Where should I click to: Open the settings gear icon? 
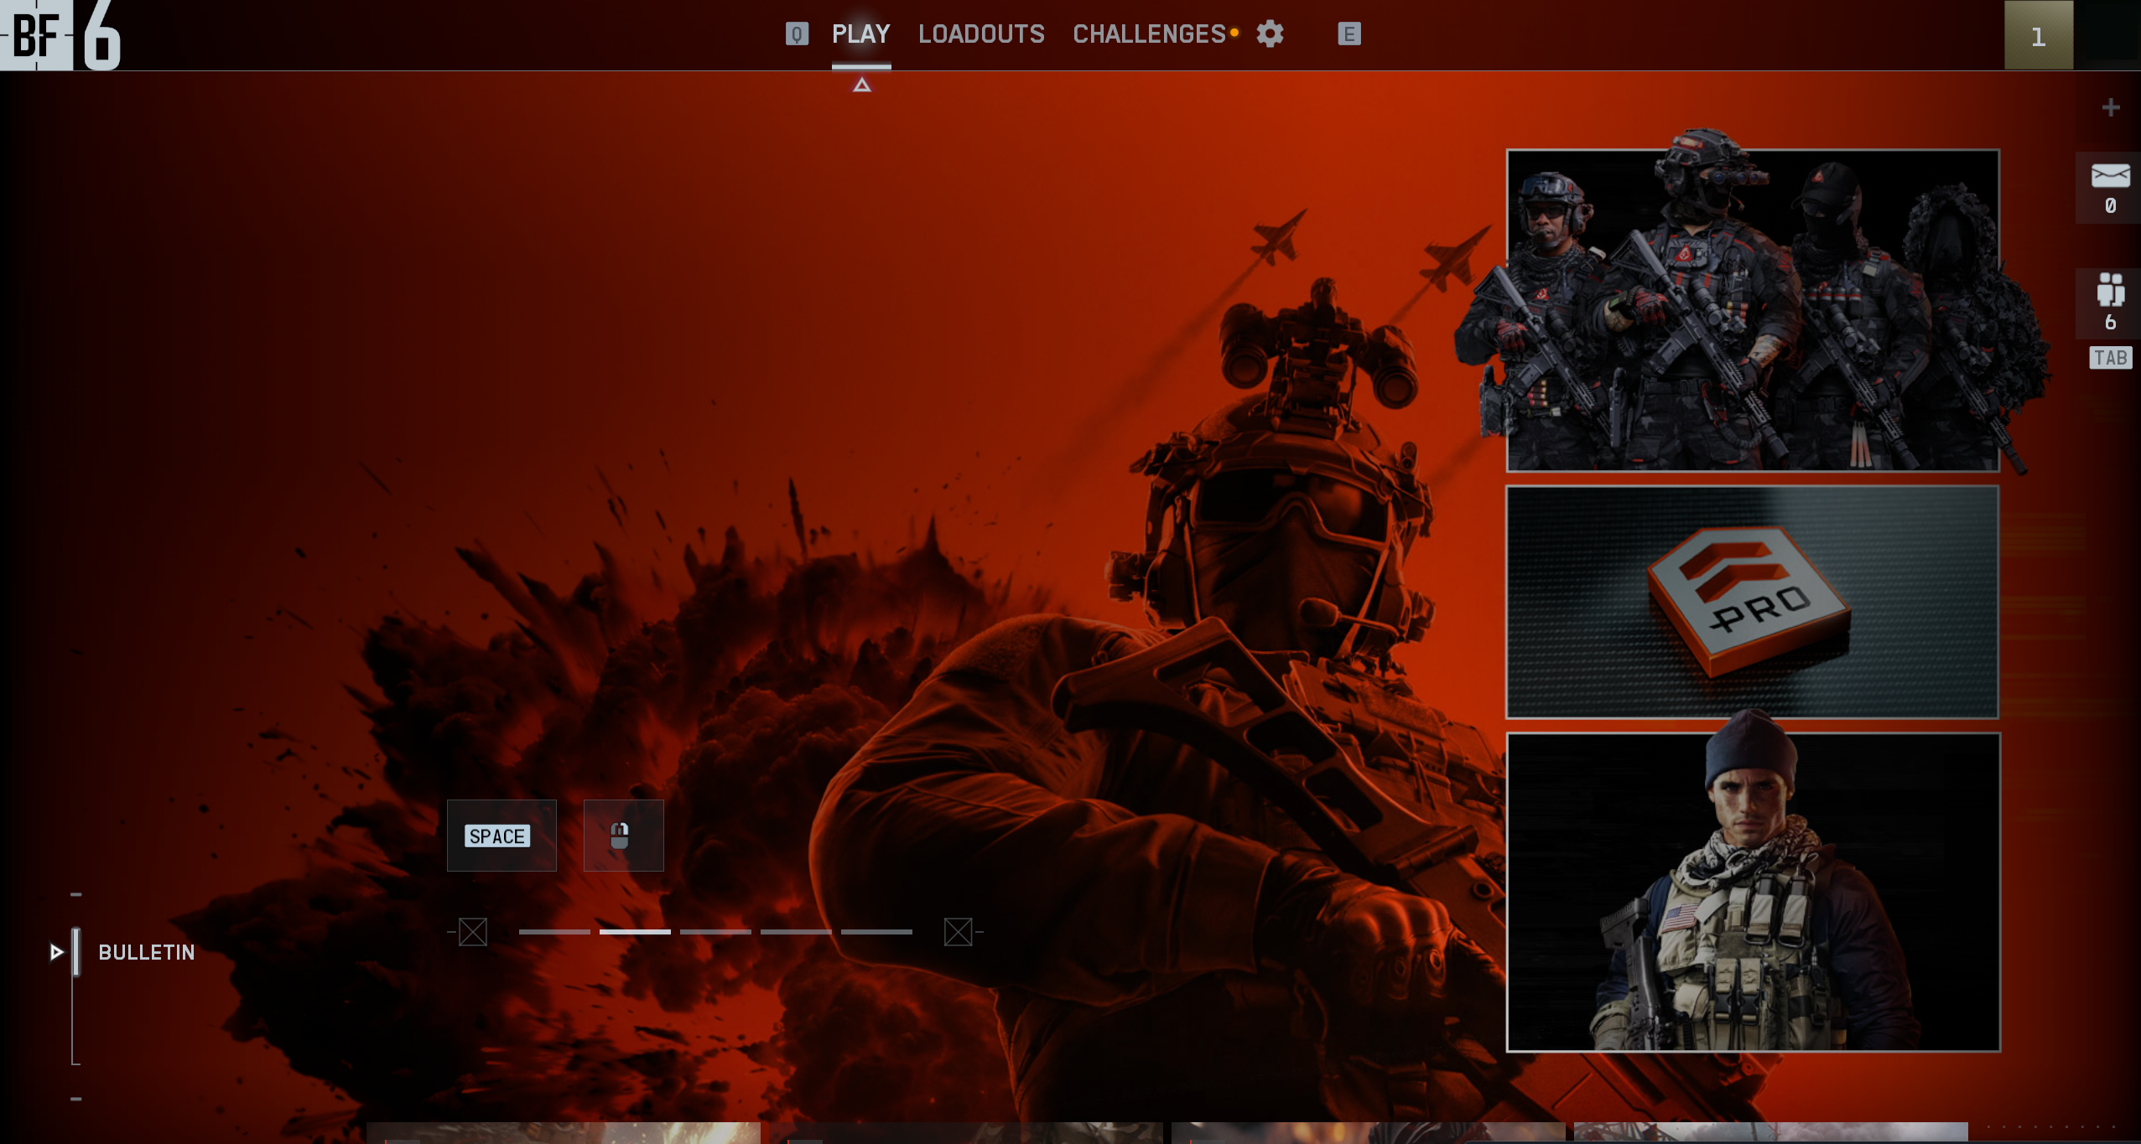(1270, 34)
